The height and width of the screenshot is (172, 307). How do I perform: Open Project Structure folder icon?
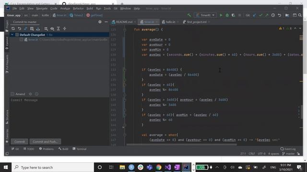tap(287, 15)
